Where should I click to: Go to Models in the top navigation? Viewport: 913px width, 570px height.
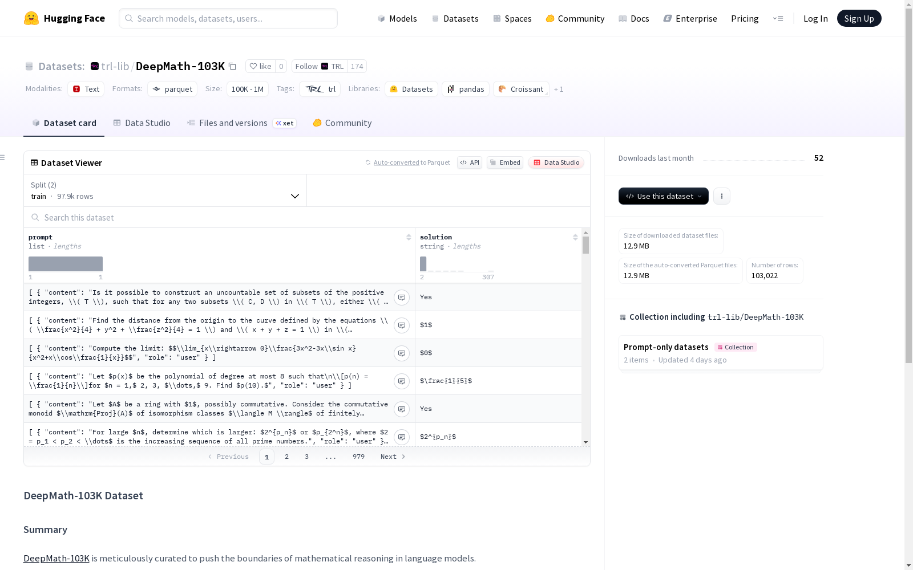(x=397, y=19)
